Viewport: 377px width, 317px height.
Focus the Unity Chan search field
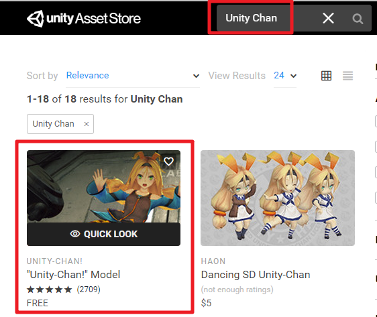coord(254,18)
